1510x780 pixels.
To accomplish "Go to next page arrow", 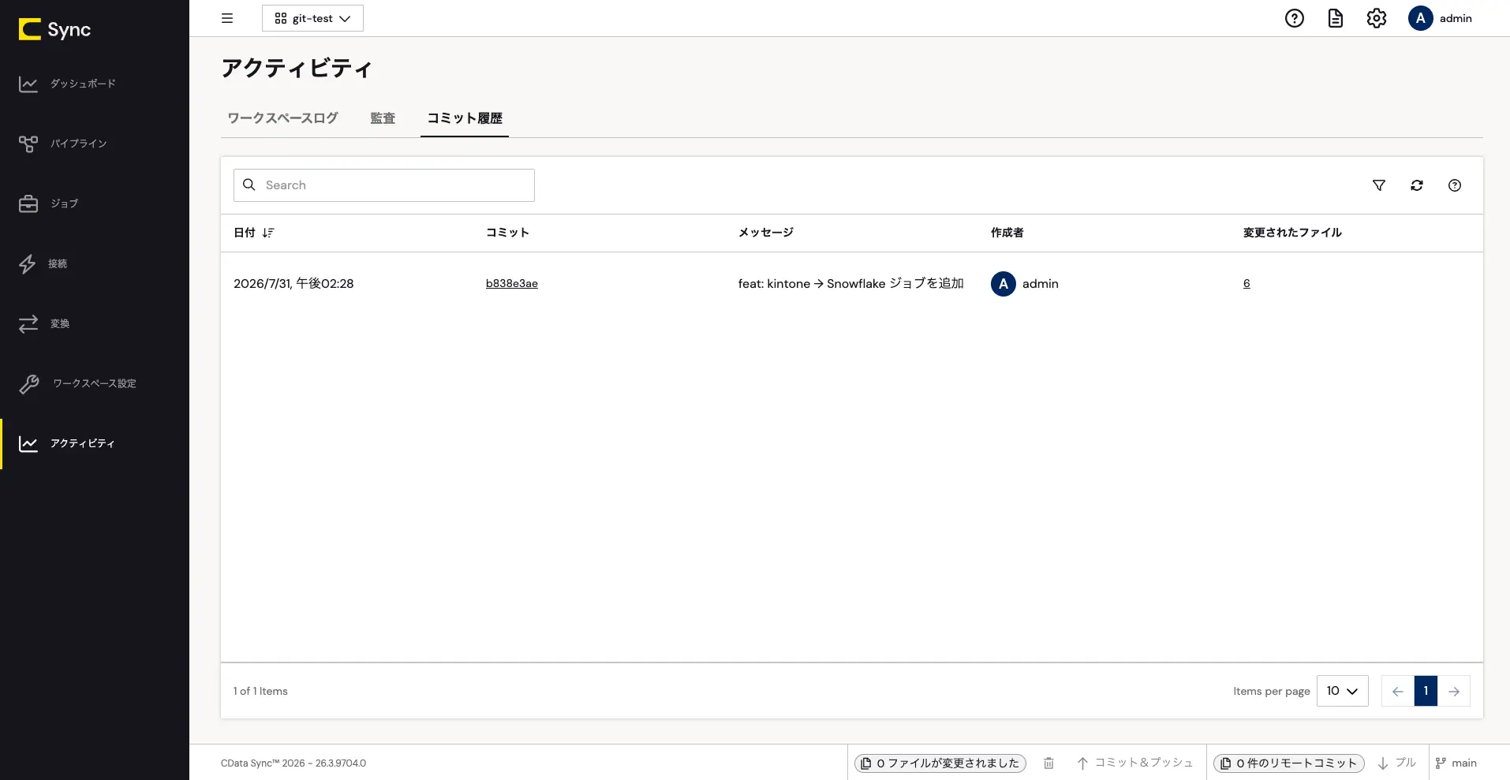I will coord(1454,691).
